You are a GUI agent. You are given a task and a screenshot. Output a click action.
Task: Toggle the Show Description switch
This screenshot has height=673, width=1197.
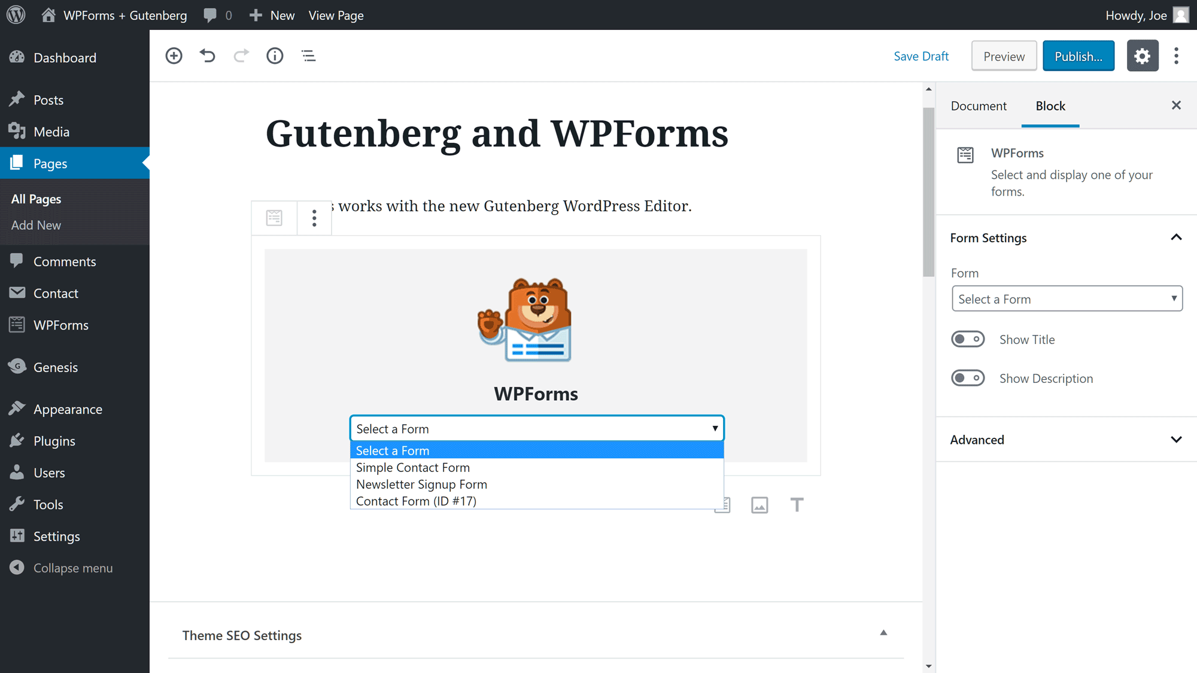point(968,378)
